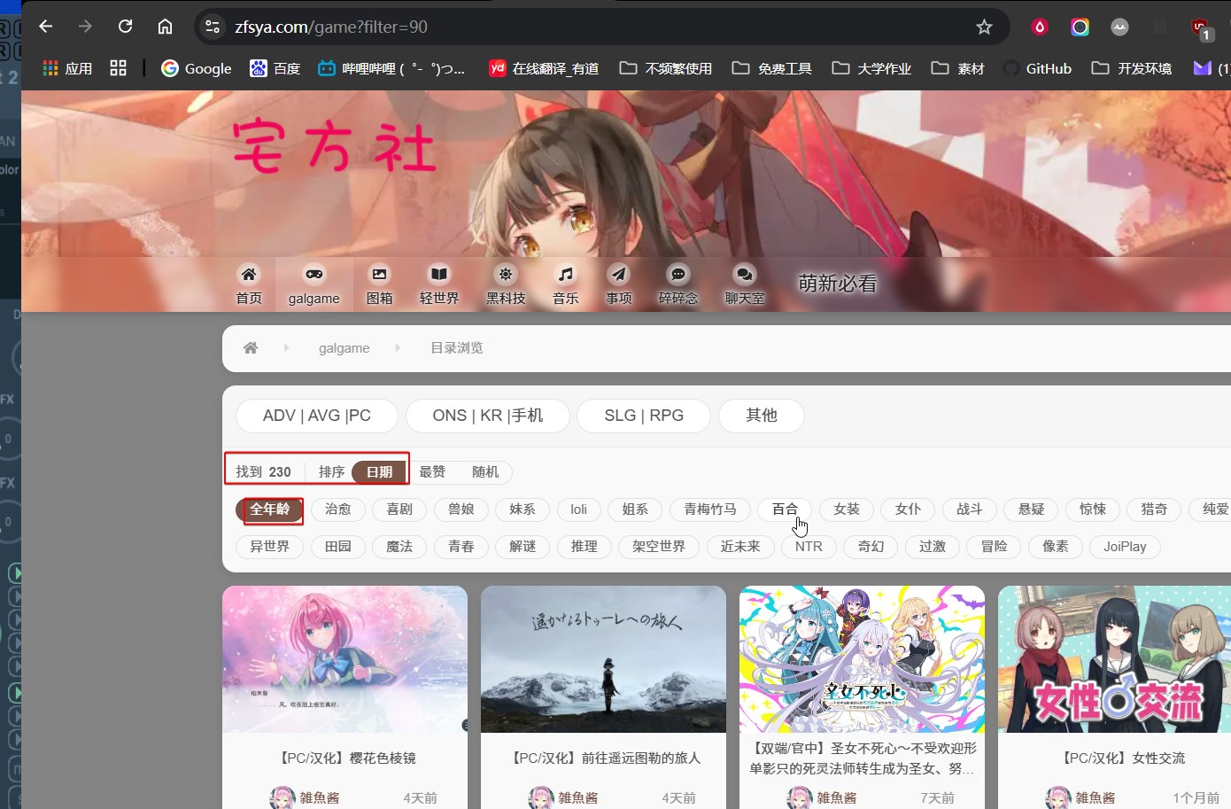Image resolution: width=1231 pixels, height=809 pixels.
Task: Toggle 全年龄 tag filter
Action: [x=270, y=510]
